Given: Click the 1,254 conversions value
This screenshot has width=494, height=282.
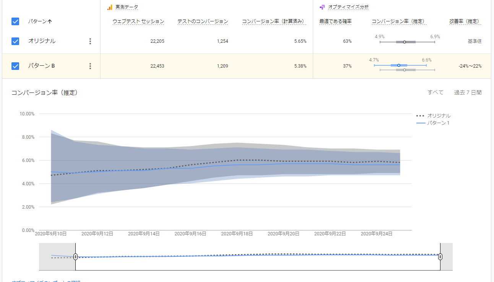Looking at the screenshot, I should [x=223, y=41].
